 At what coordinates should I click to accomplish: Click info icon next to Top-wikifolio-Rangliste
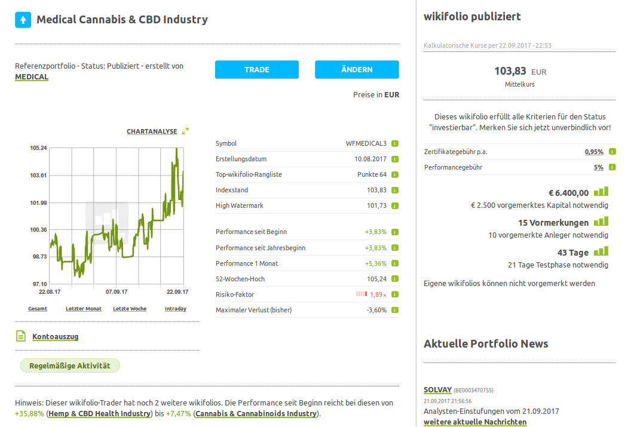coord(395,174)
